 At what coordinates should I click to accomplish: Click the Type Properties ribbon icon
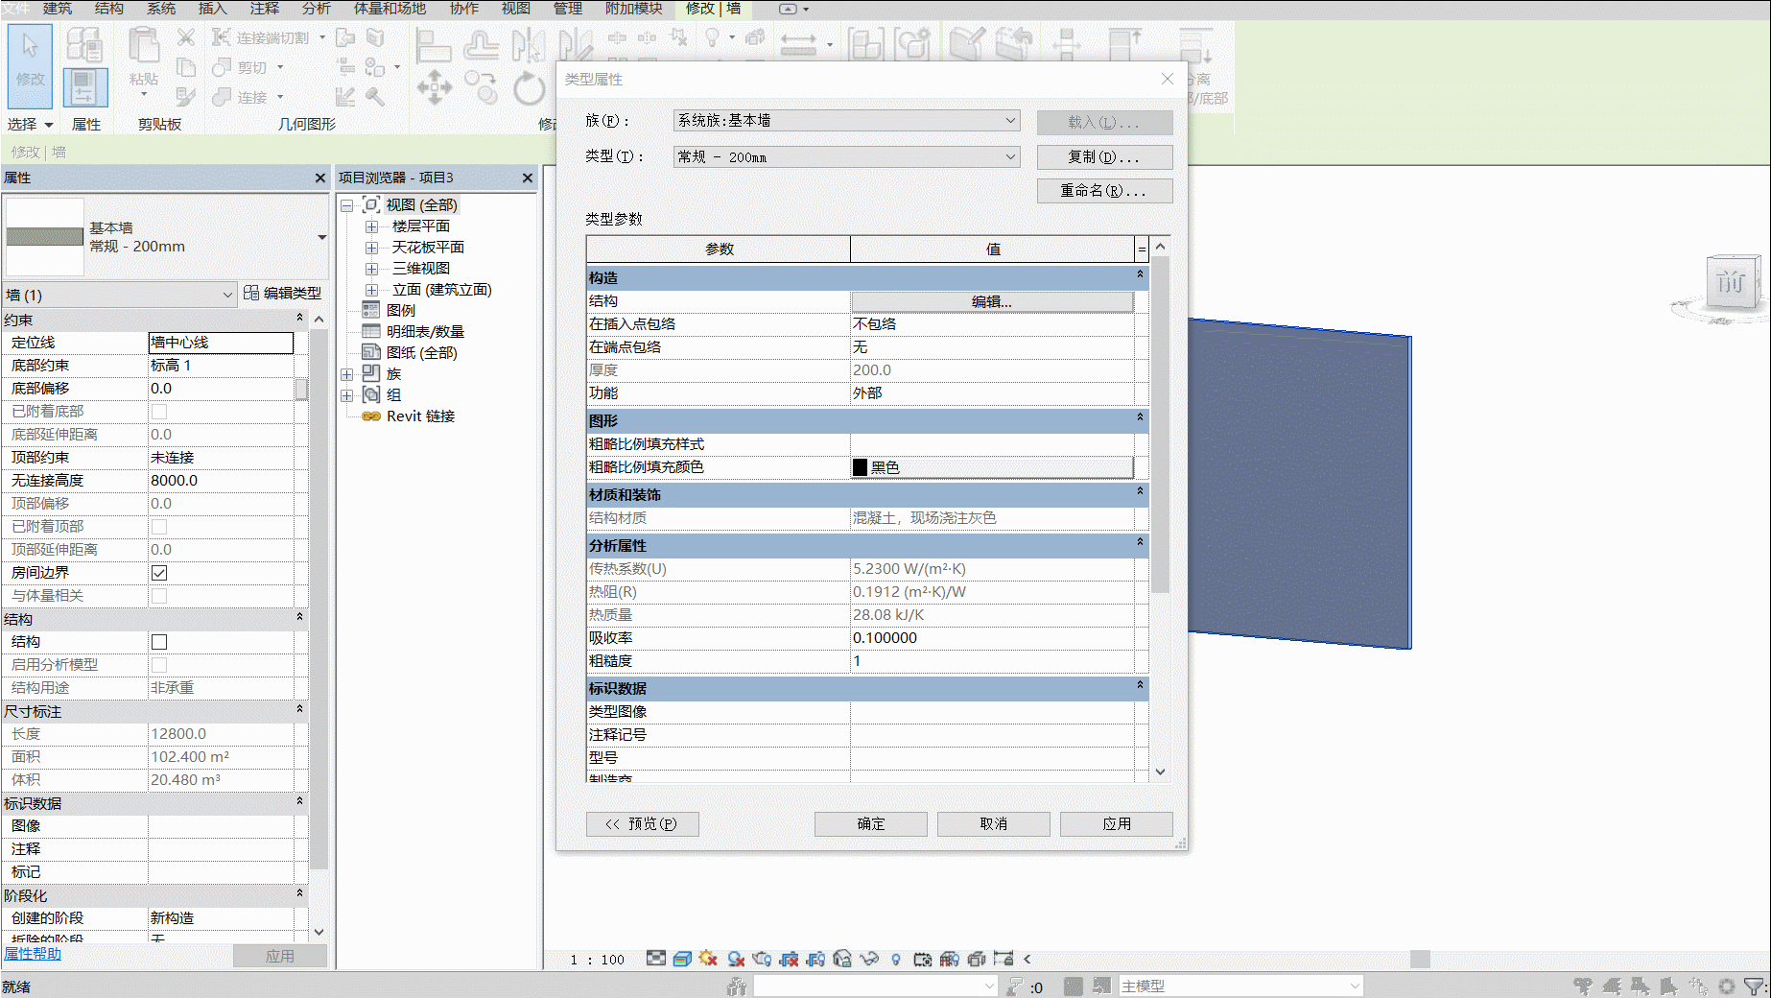pos(84,46)
